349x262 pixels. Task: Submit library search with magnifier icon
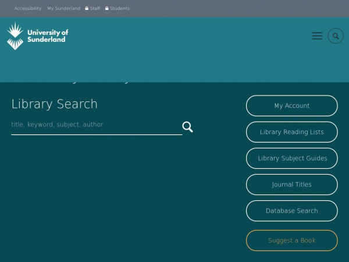click(188, 127)
